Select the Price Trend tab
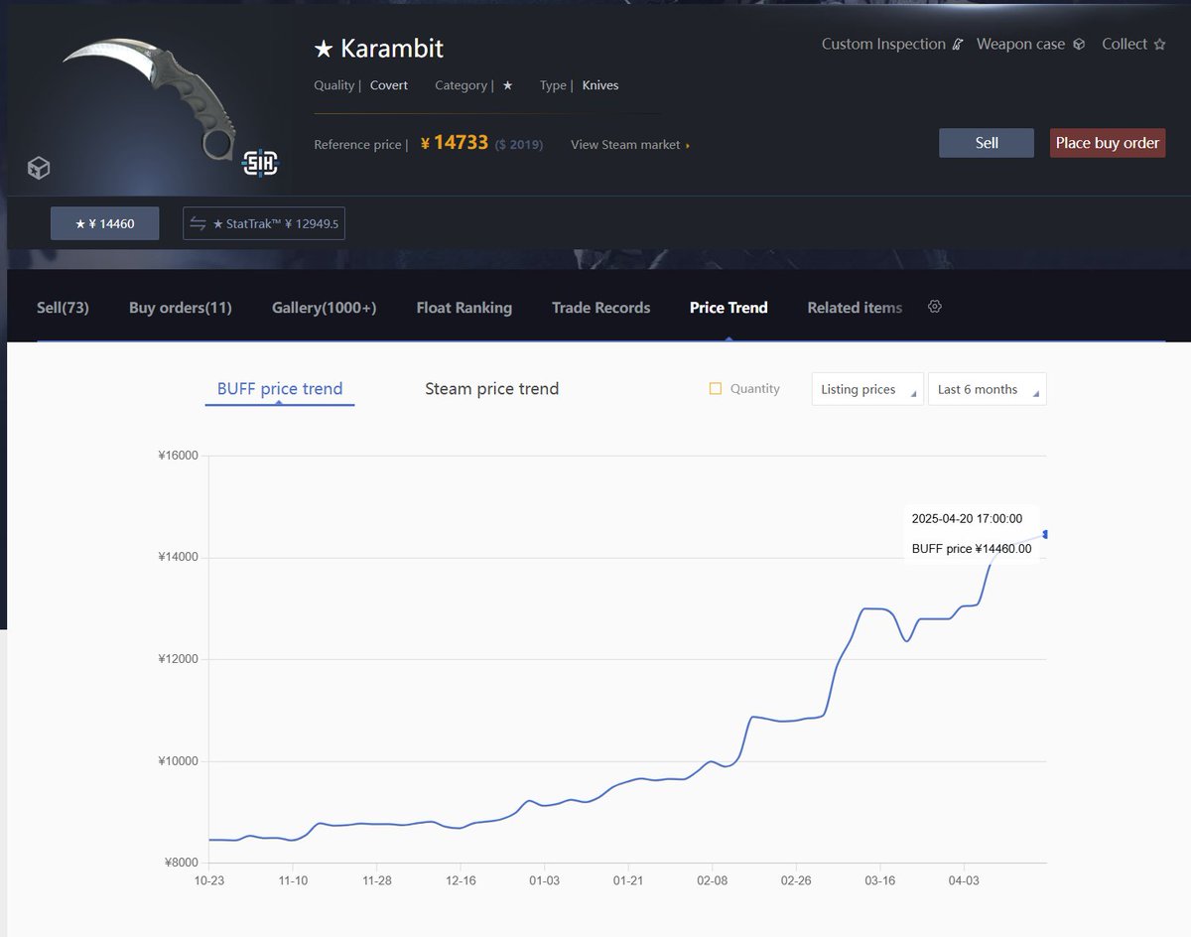The image size is (1191, 937). [728, 308]
